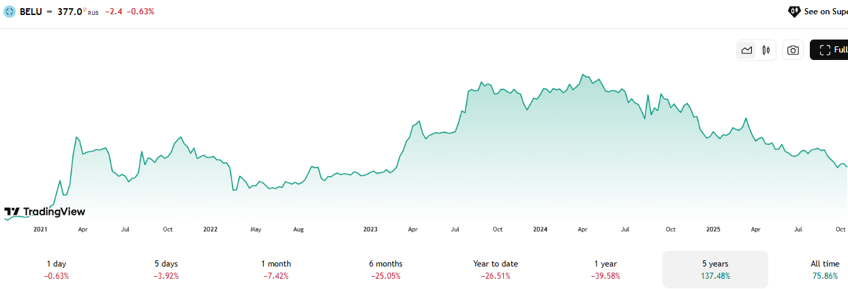Open the fullscreen chart button
The width and height of the screenshot is (848, 289).
[829, 50]
